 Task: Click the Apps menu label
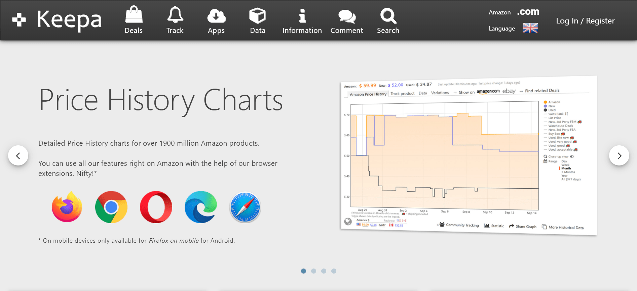click(x=216, y=31)
